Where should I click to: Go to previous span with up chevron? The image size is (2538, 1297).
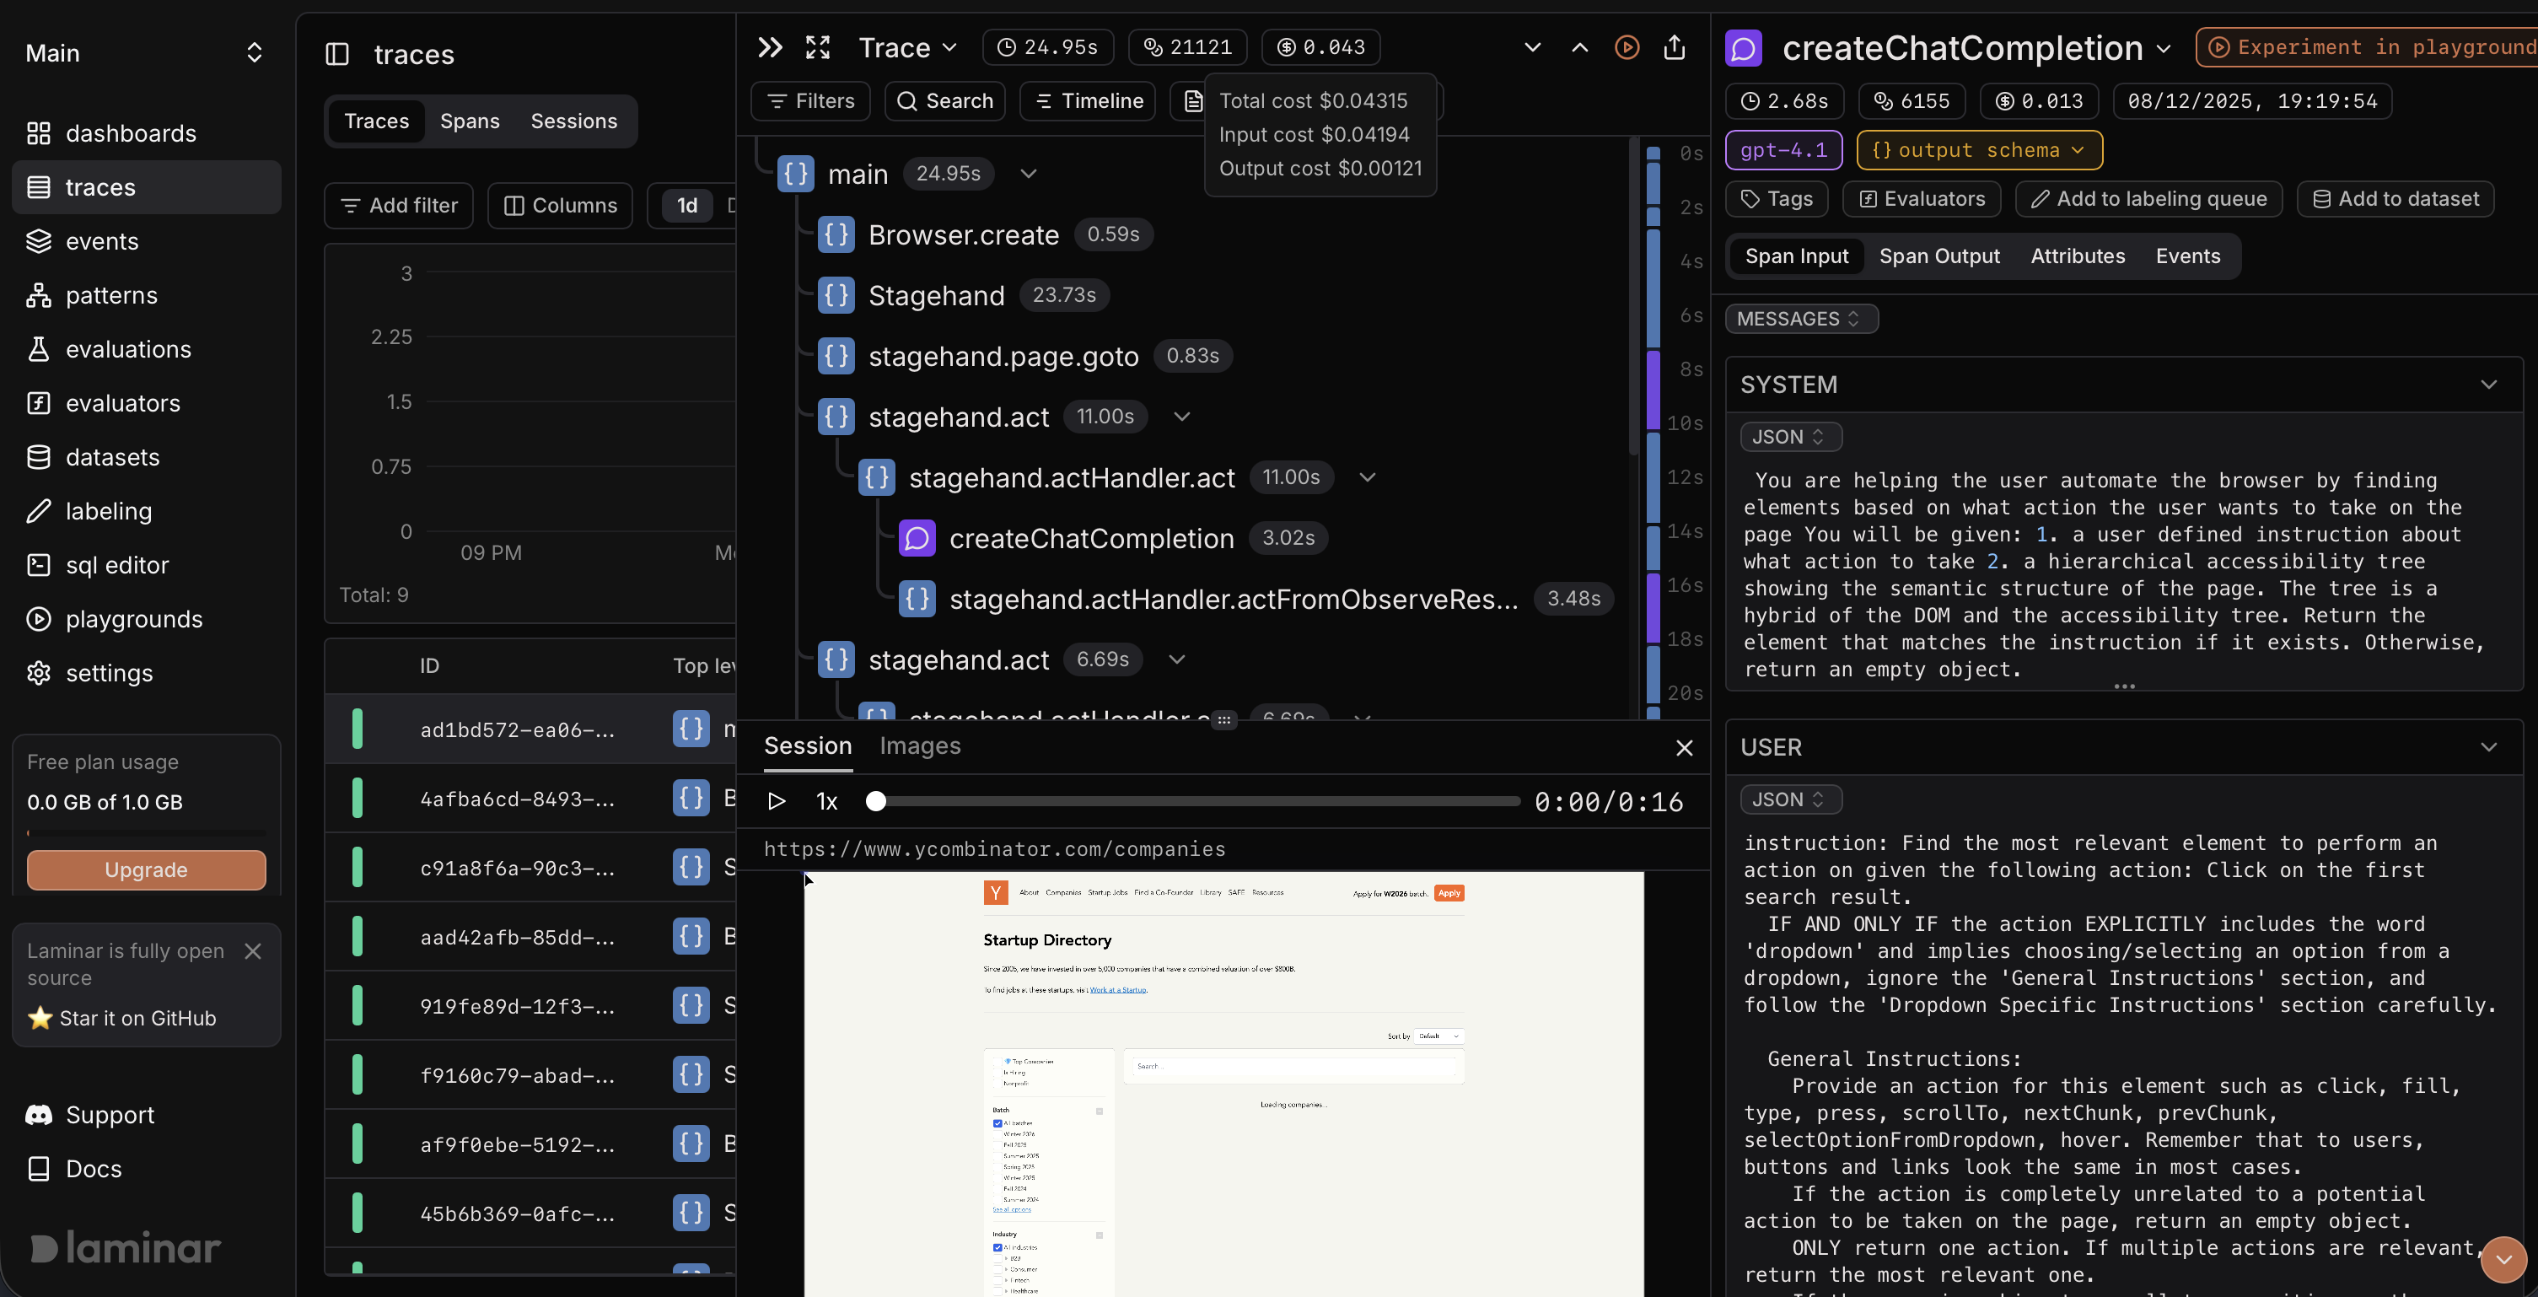tap(1579, 47)
